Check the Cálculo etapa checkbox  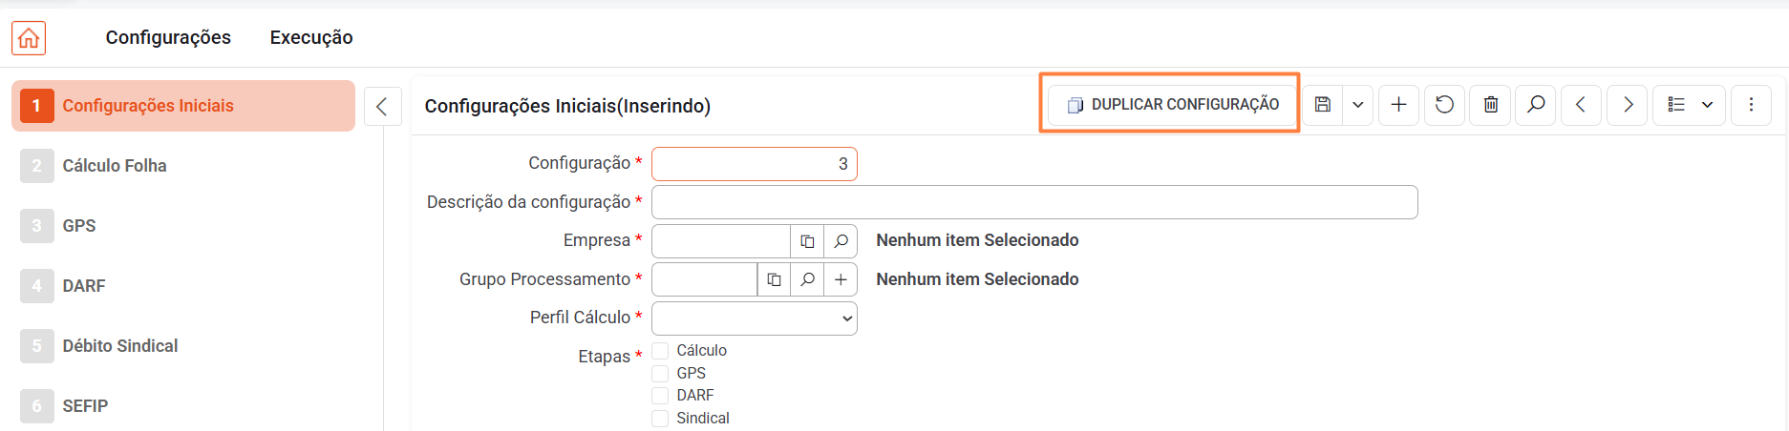tap(660, 351)
